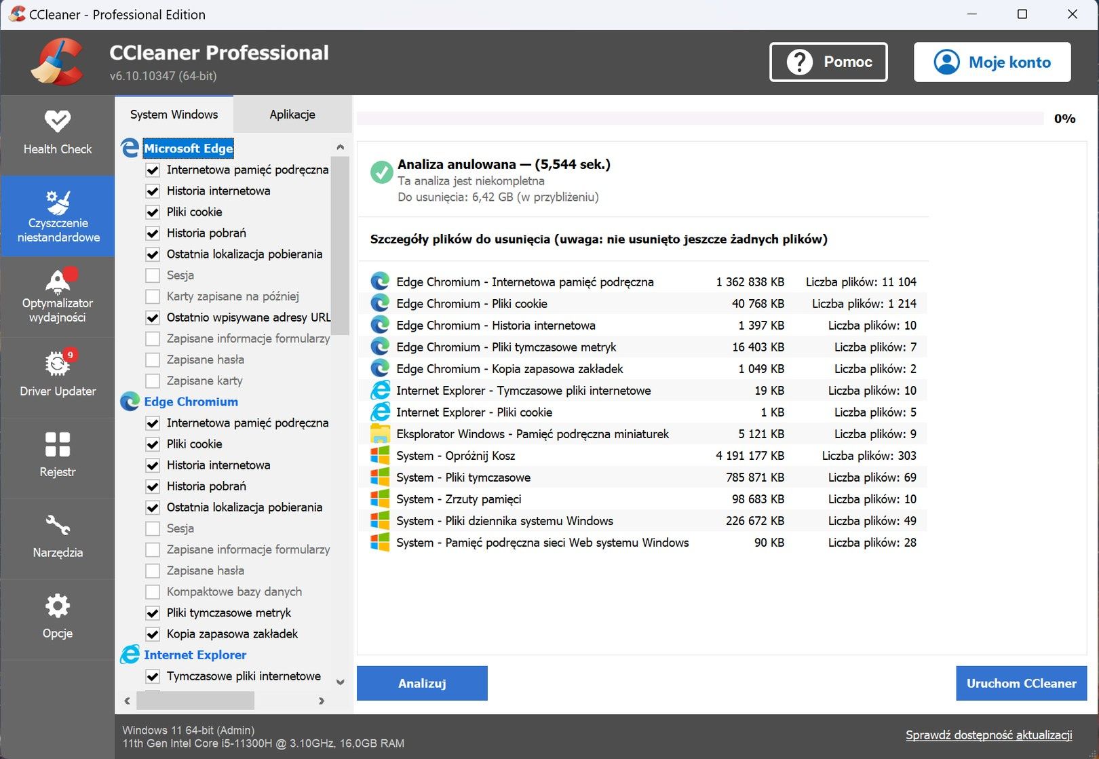1099x759 pixels.
Task: Click the '1 362 838 KB' size value
Action: pyautogui.click(x=750, y=281)
